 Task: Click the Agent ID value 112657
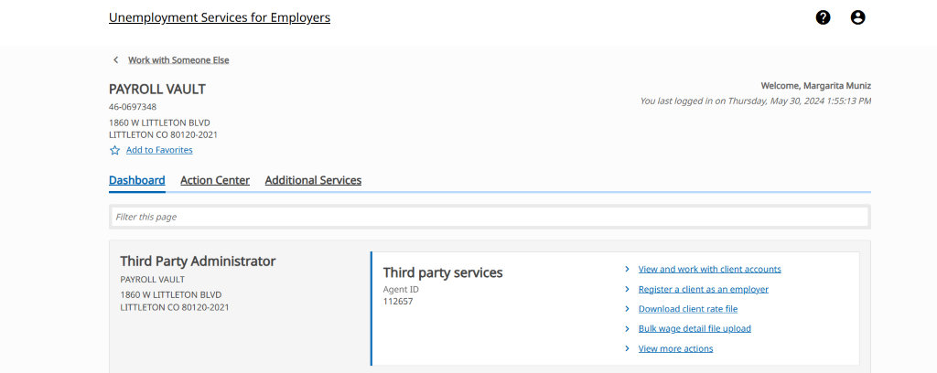(398, 302)
